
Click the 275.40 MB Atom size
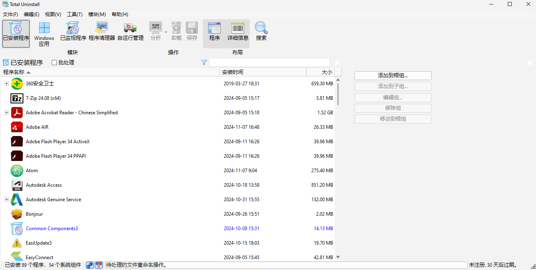(x=322, y=171)
